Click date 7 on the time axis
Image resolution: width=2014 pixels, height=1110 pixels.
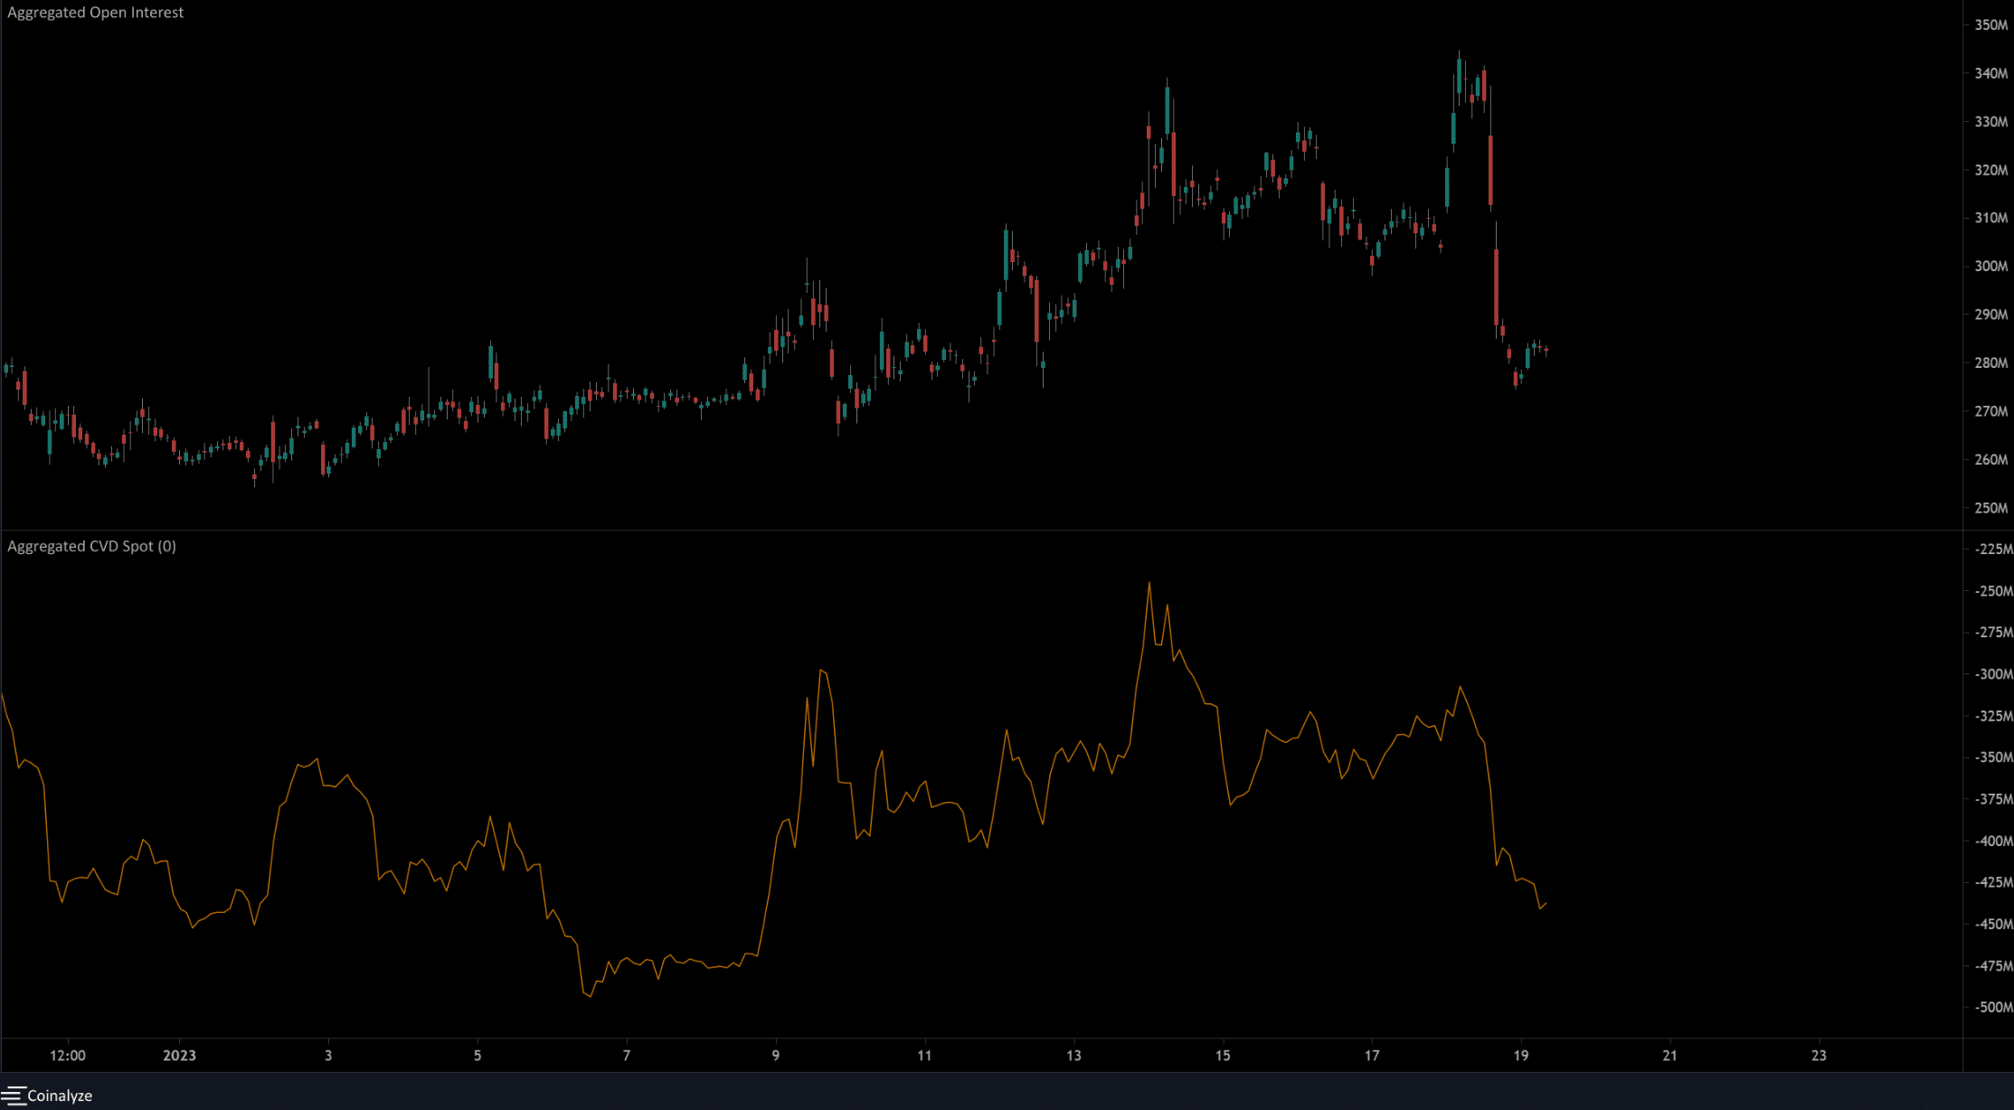[627, 1056]
